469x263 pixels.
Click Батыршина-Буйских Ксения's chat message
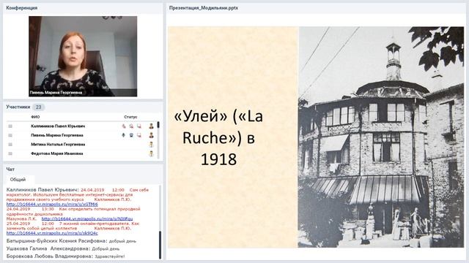click(71, 241)
